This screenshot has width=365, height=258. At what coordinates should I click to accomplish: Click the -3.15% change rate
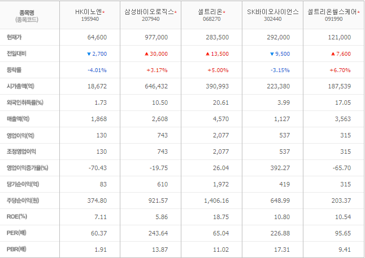[280, 70]
